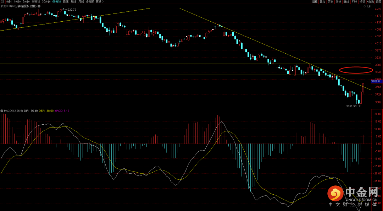Click the F10 company info button
Image resolution: width=383 pixels, height=211 pixels.
click(x=354, y=2)
